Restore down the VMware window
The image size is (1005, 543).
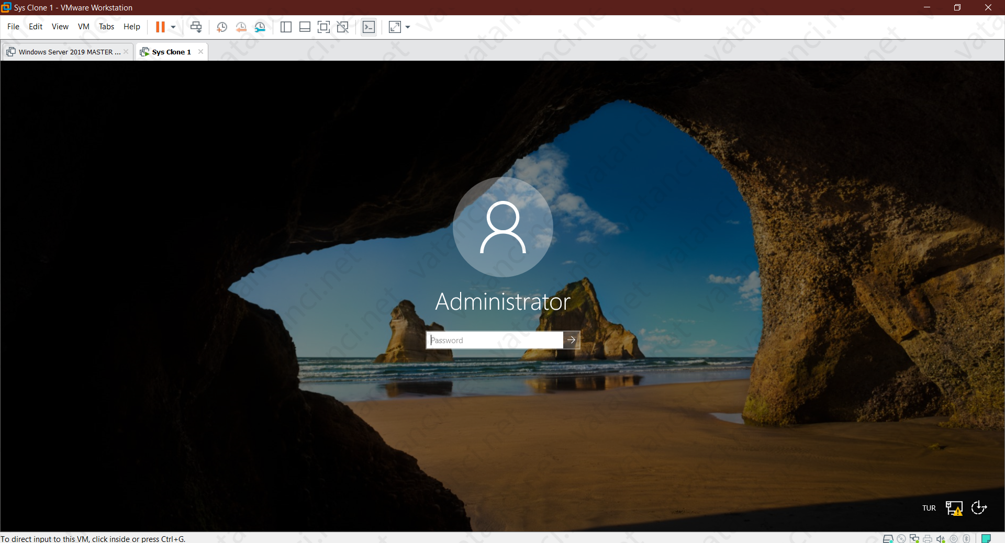[x=957, y=7]
